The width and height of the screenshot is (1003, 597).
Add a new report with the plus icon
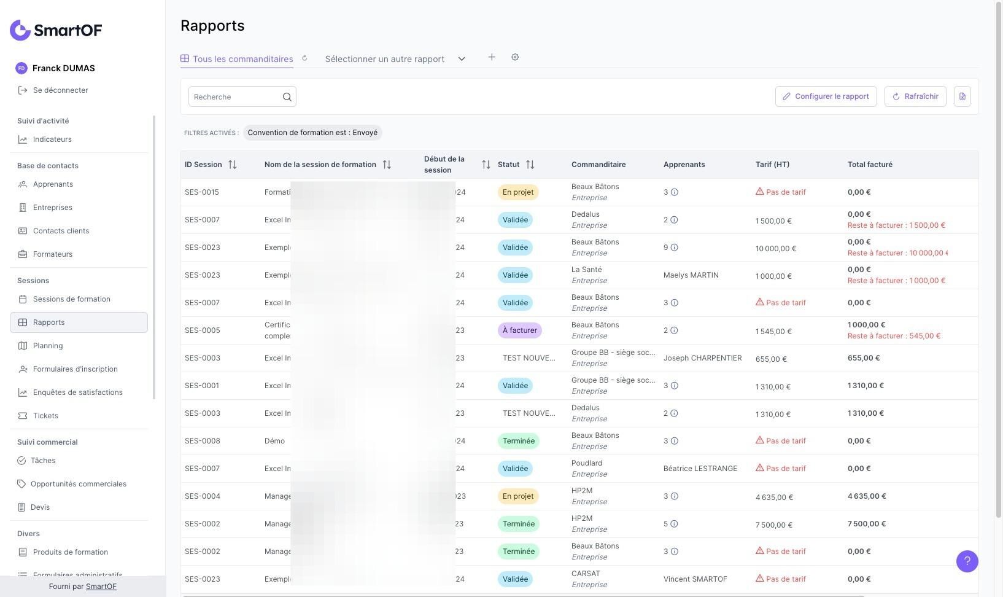492,57
